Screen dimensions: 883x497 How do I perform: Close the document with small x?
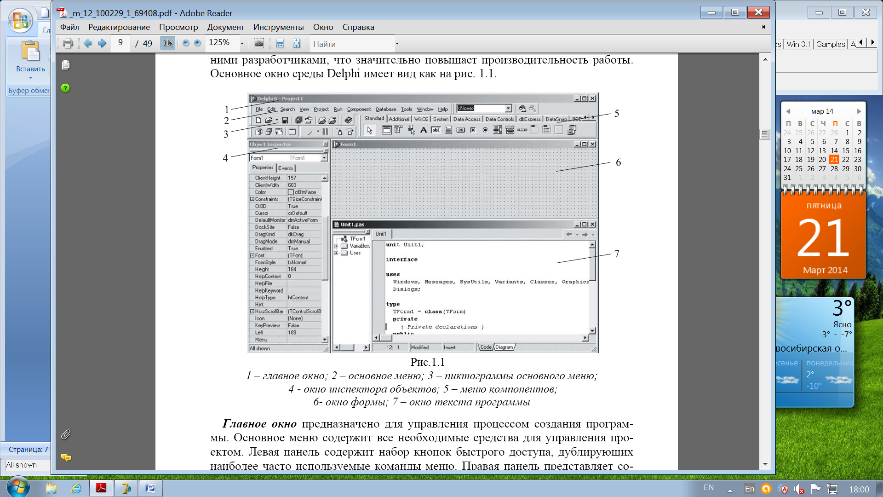763,27
